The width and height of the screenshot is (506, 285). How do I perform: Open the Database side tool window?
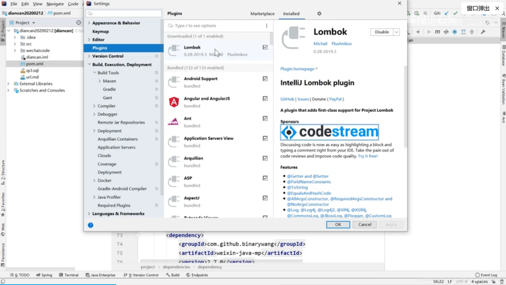click(x=503, y=56)
